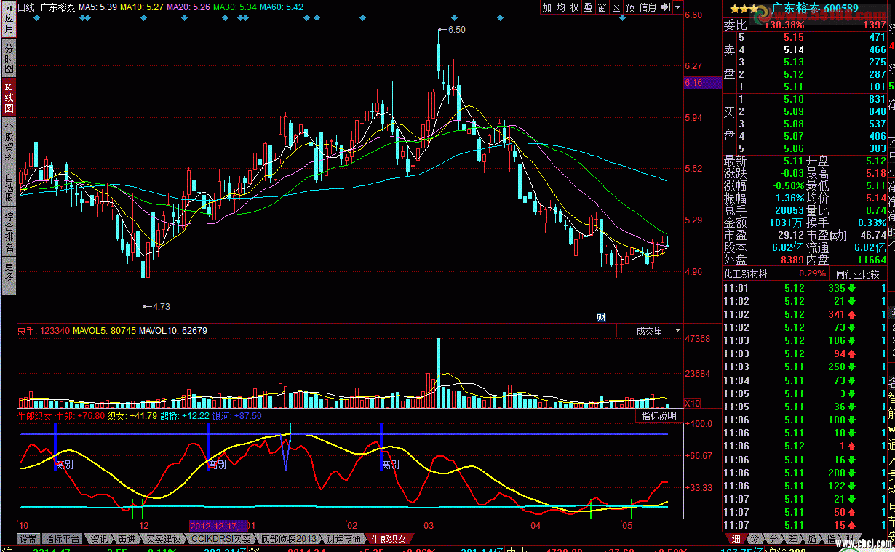Image resolution: width=895 pixels, height=552 pixels.
Task: Open 个股资料 sidebar tab
Action: point(9,140)
